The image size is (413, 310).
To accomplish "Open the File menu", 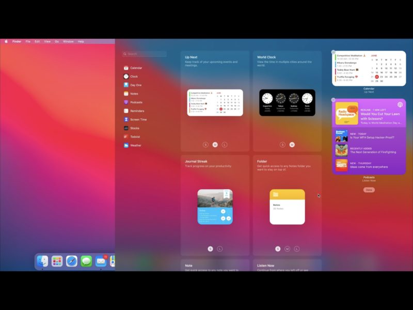I will click(28, 41).
